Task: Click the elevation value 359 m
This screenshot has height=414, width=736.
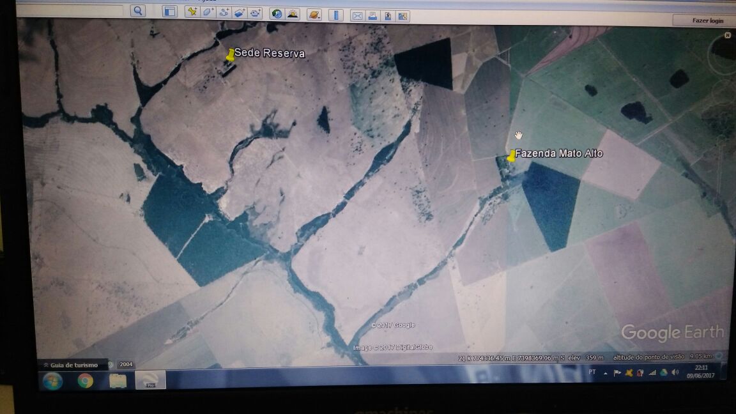Action: (594, 358)
